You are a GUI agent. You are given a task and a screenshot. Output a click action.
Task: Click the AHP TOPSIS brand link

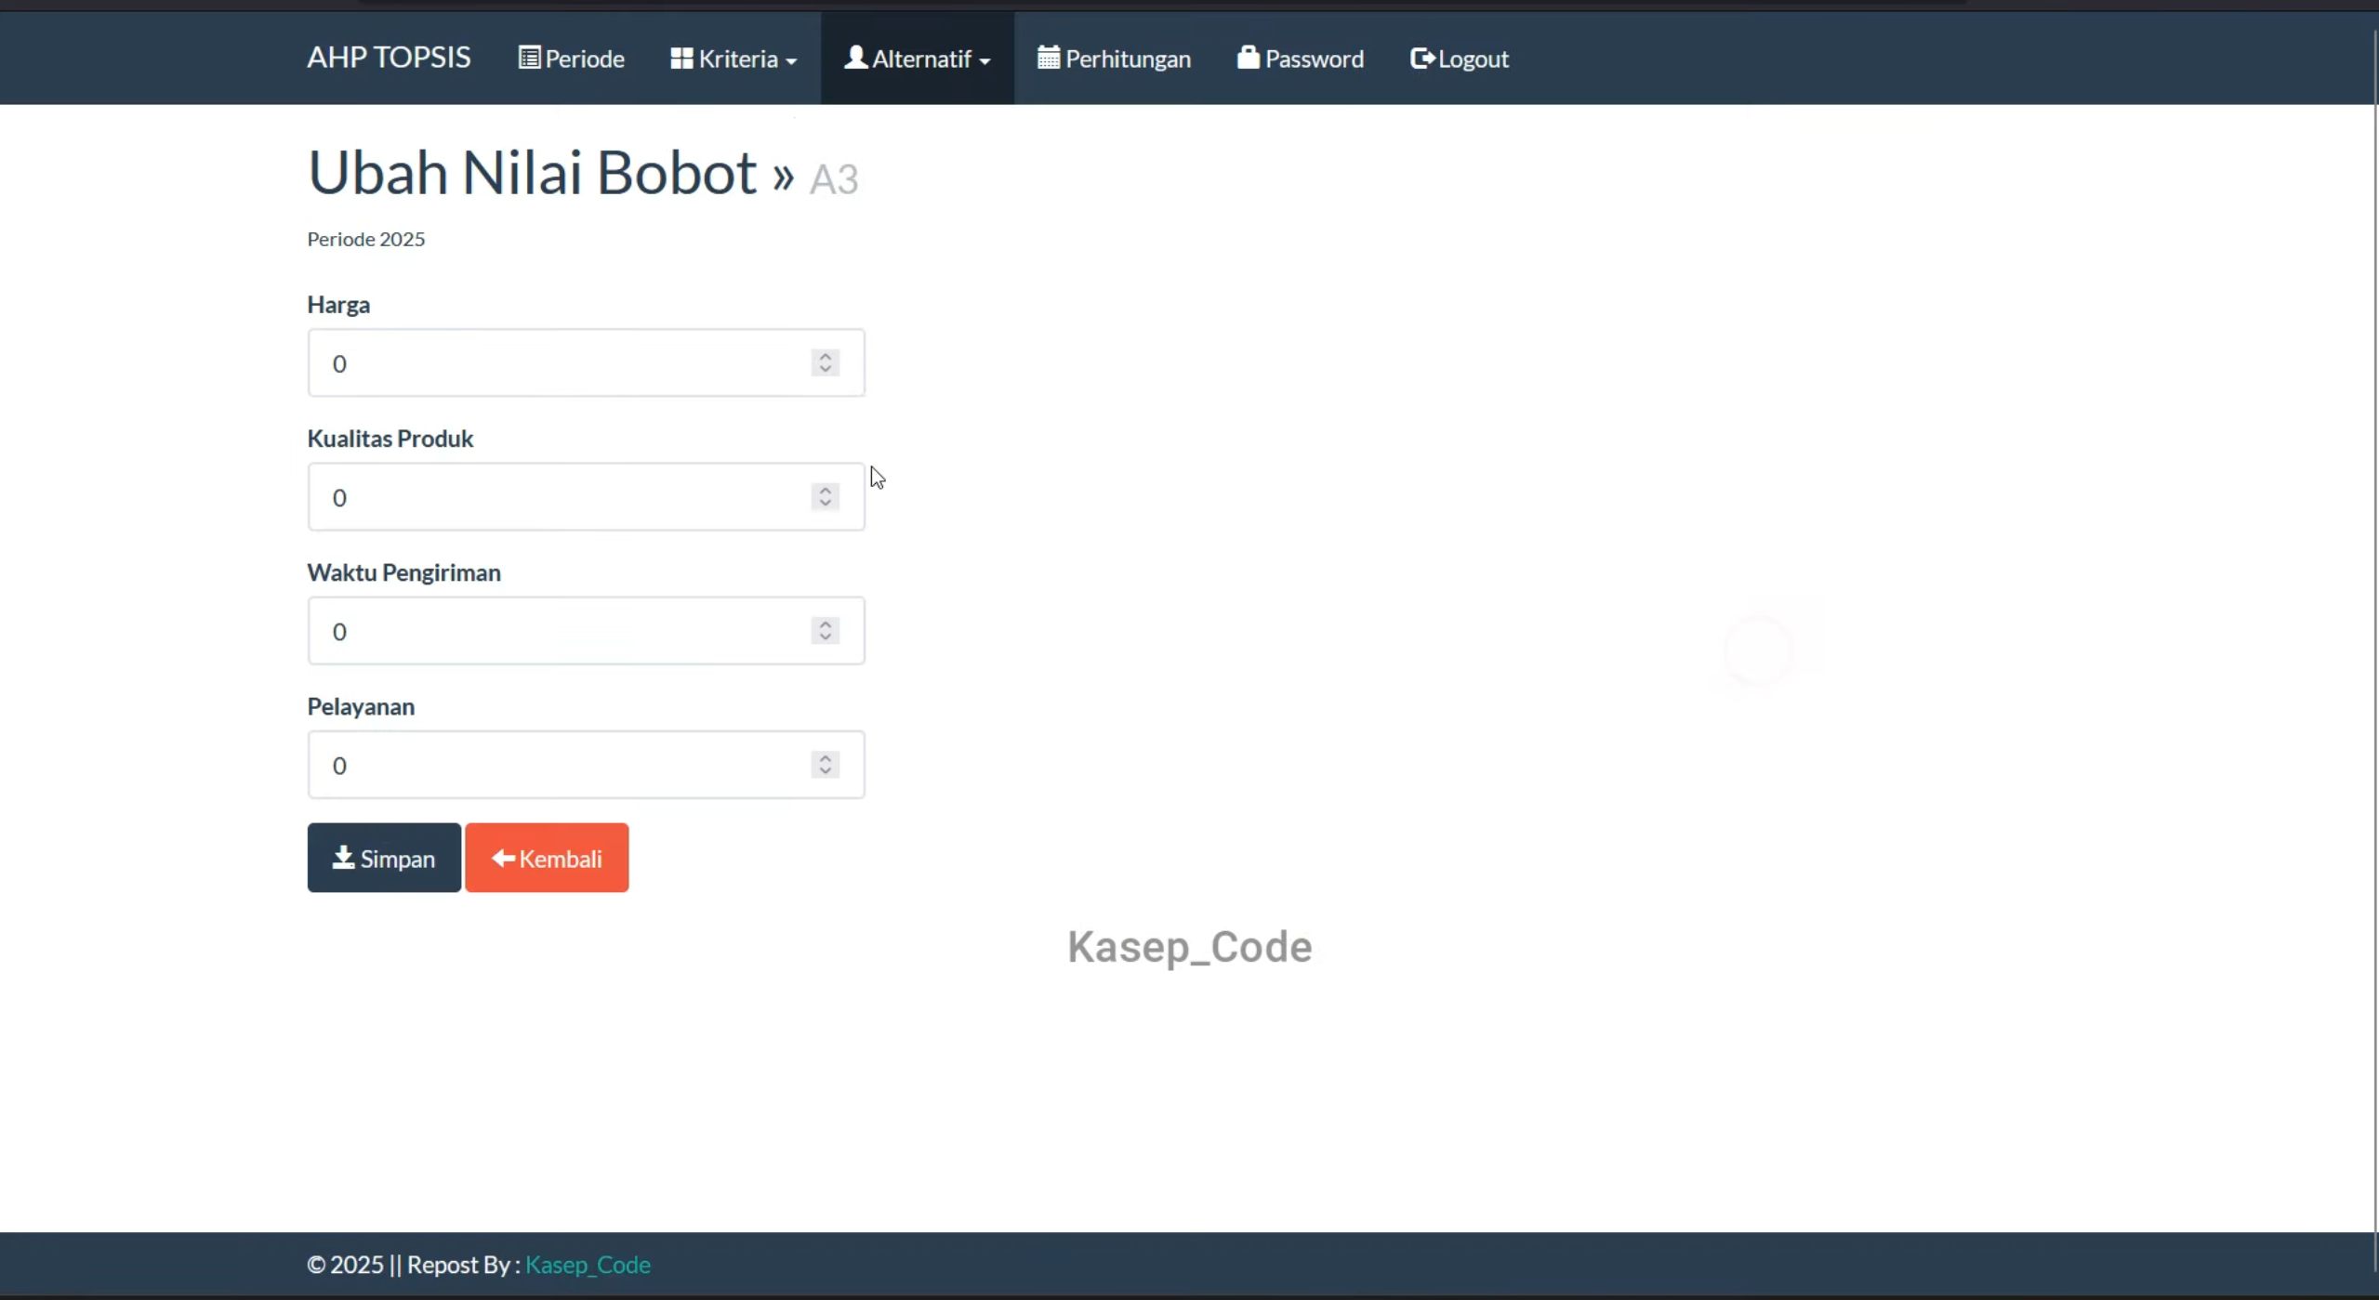tap(389, 58)
